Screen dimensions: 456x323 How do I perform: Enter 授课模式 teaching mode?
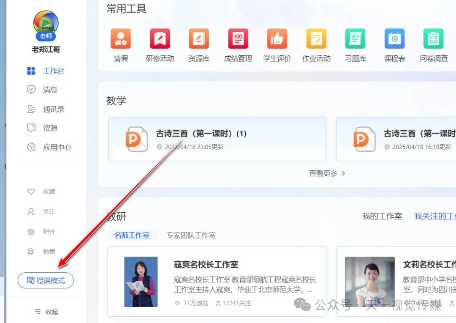[45, 280]
